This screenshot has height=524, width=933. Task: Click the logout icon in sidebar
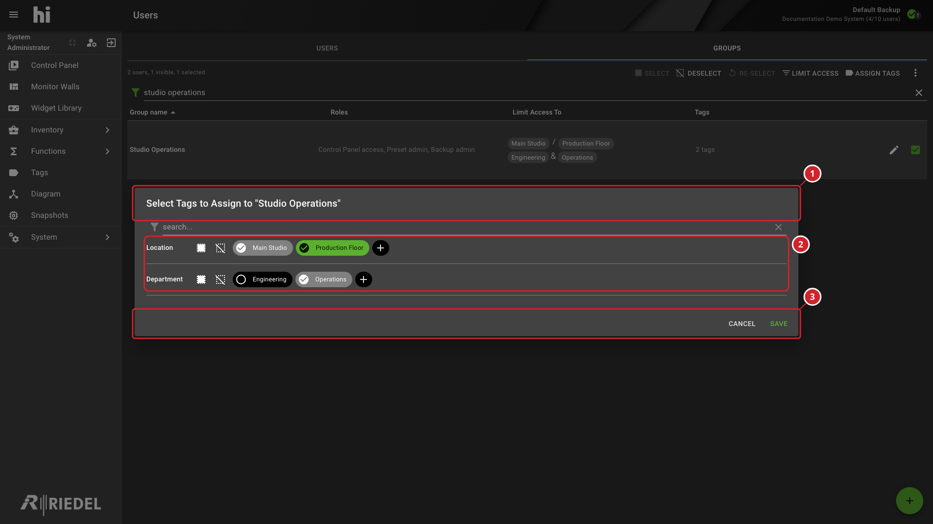pos(111,43)
